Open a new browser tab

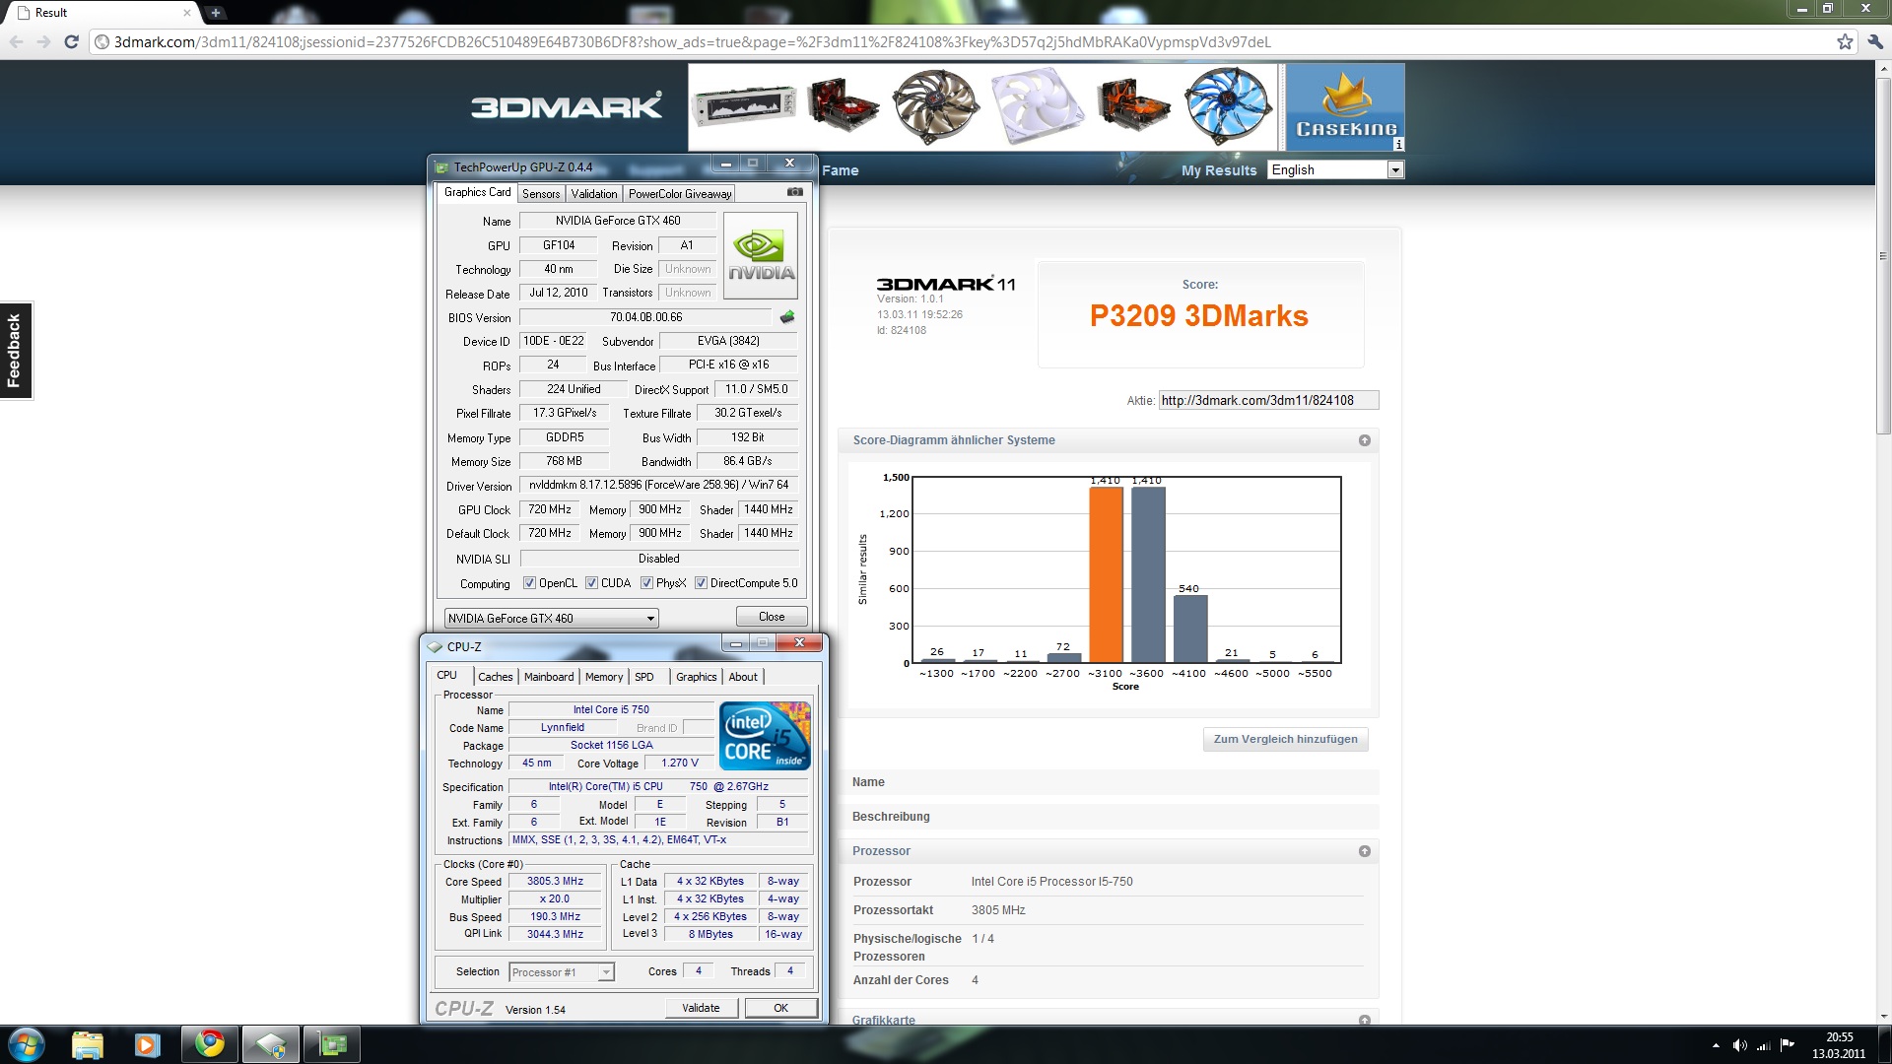pyautogui.click(x=216, y=12)
